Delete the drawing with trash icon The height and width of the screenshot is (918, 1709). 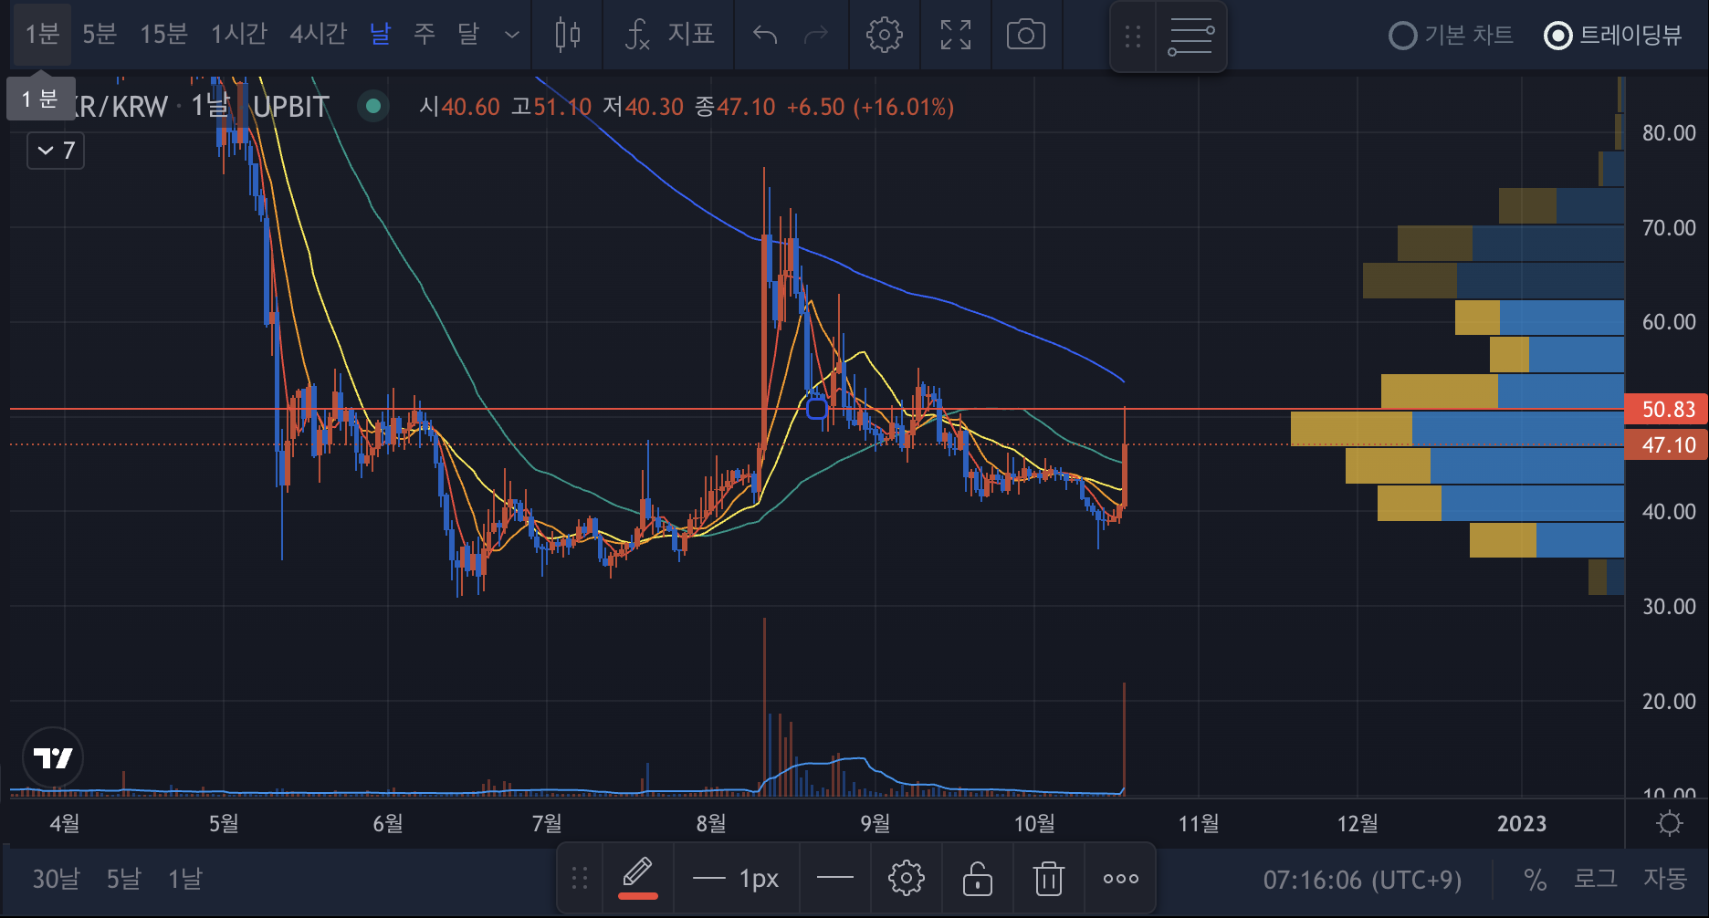click(x=1048, y=879)
